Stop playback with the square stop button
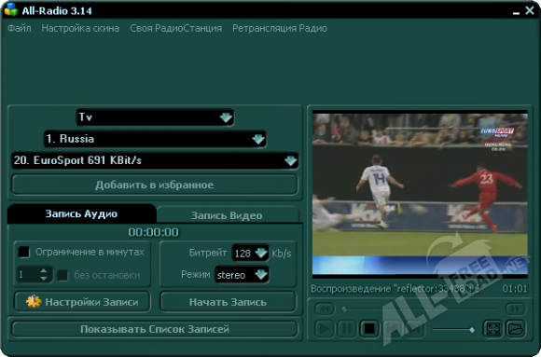Viewport: 541px width, 357px height. click(x=369, y=329)
